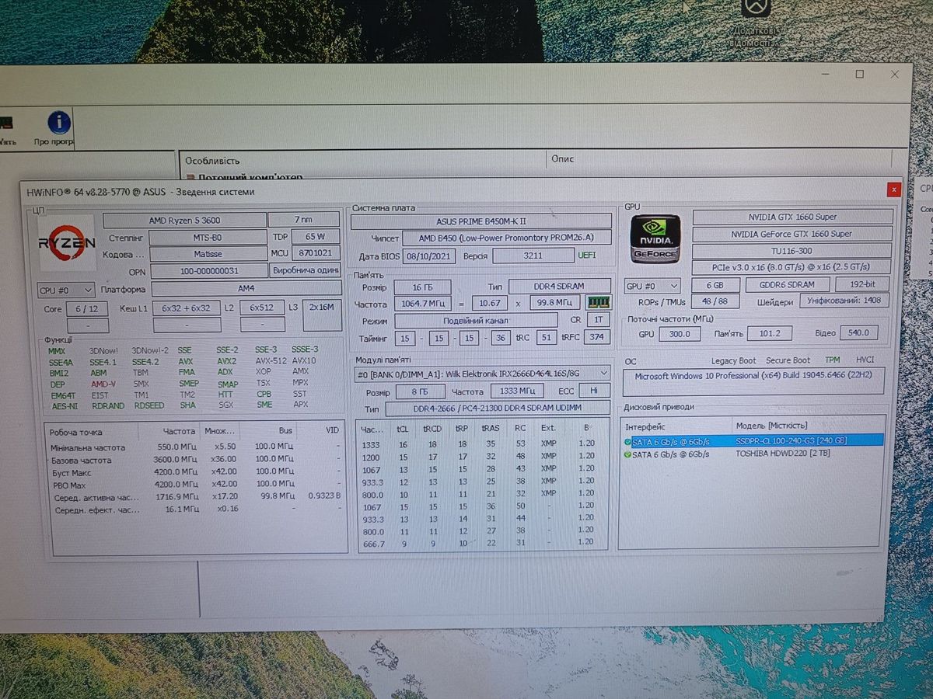
Task: Click the 'Особливість' column header
Action: click(212, 160)
